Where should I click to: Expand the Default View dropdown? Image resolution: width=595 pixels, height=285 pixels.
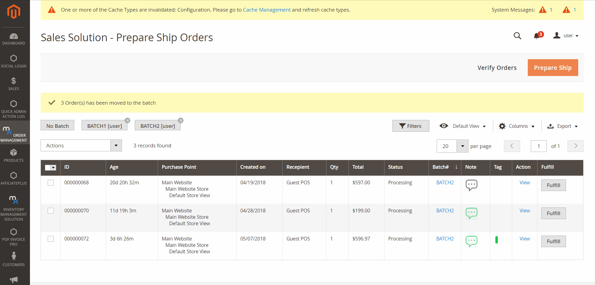463,126
